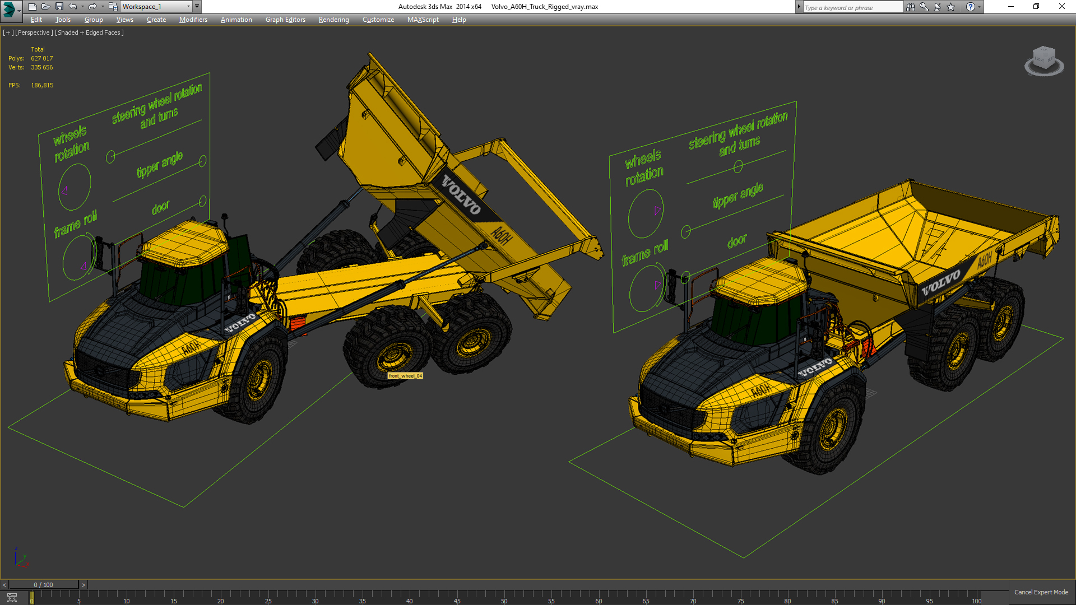Click the New Scene icon
The height and width of the screenshot is (605, 1076).
(x=33, y=7)
